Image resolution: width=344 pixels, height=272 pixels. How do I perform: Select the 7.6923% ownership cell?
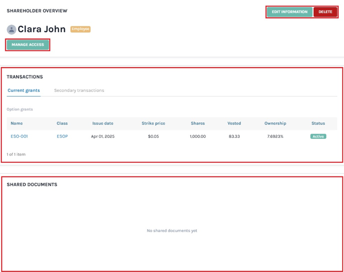[275, 136]
